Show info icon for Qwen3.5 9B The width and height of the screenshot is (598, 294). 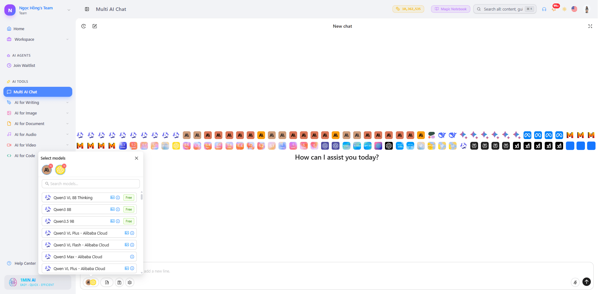118,221
